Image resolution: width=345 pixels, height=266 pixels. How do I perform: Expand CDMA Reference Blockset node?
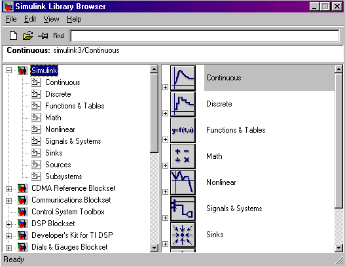click(x=9, y=189)
